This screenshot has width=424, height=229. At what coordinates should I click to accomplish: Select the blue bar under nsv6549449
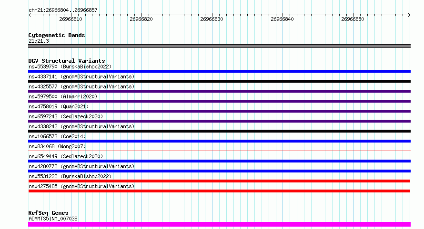(x=219, y=162)
